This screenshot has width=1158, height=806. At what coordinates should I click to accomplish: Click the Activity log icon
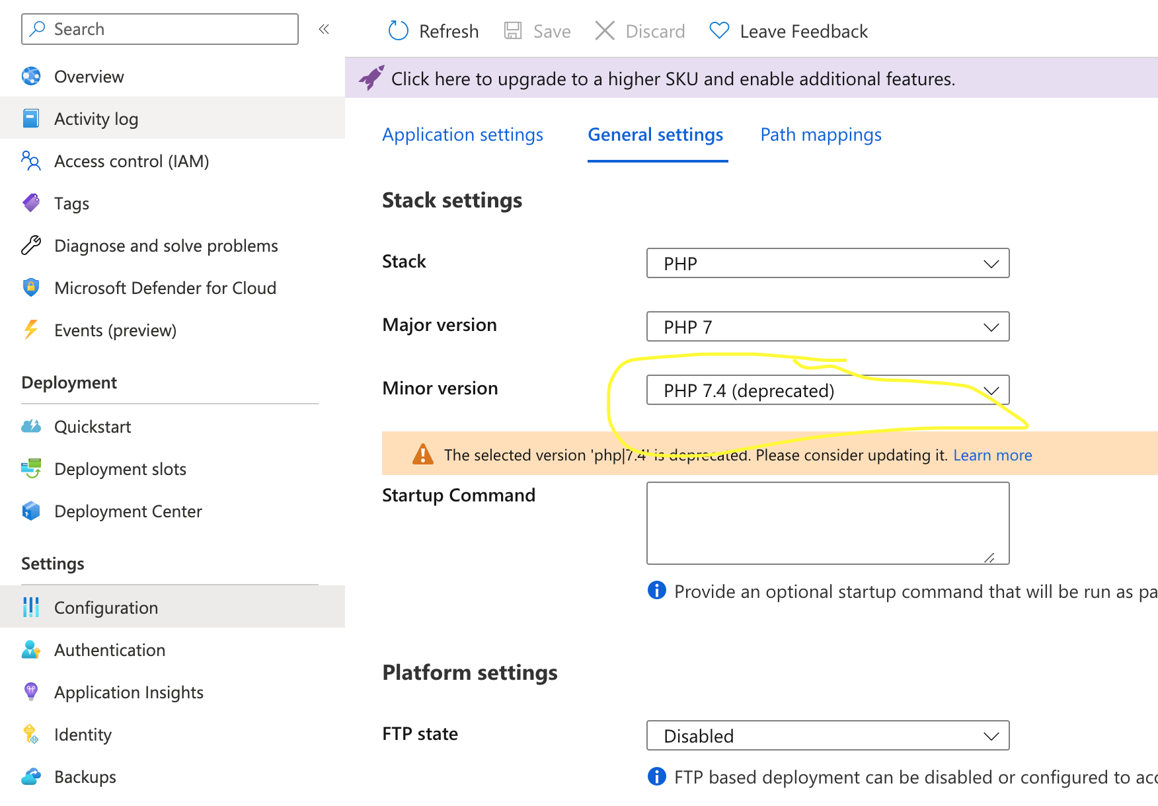point(31,119)
